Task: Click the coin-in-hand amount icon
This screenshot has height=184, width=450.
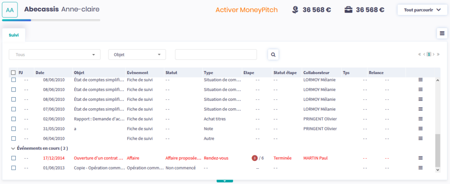Action: (296, 10)
